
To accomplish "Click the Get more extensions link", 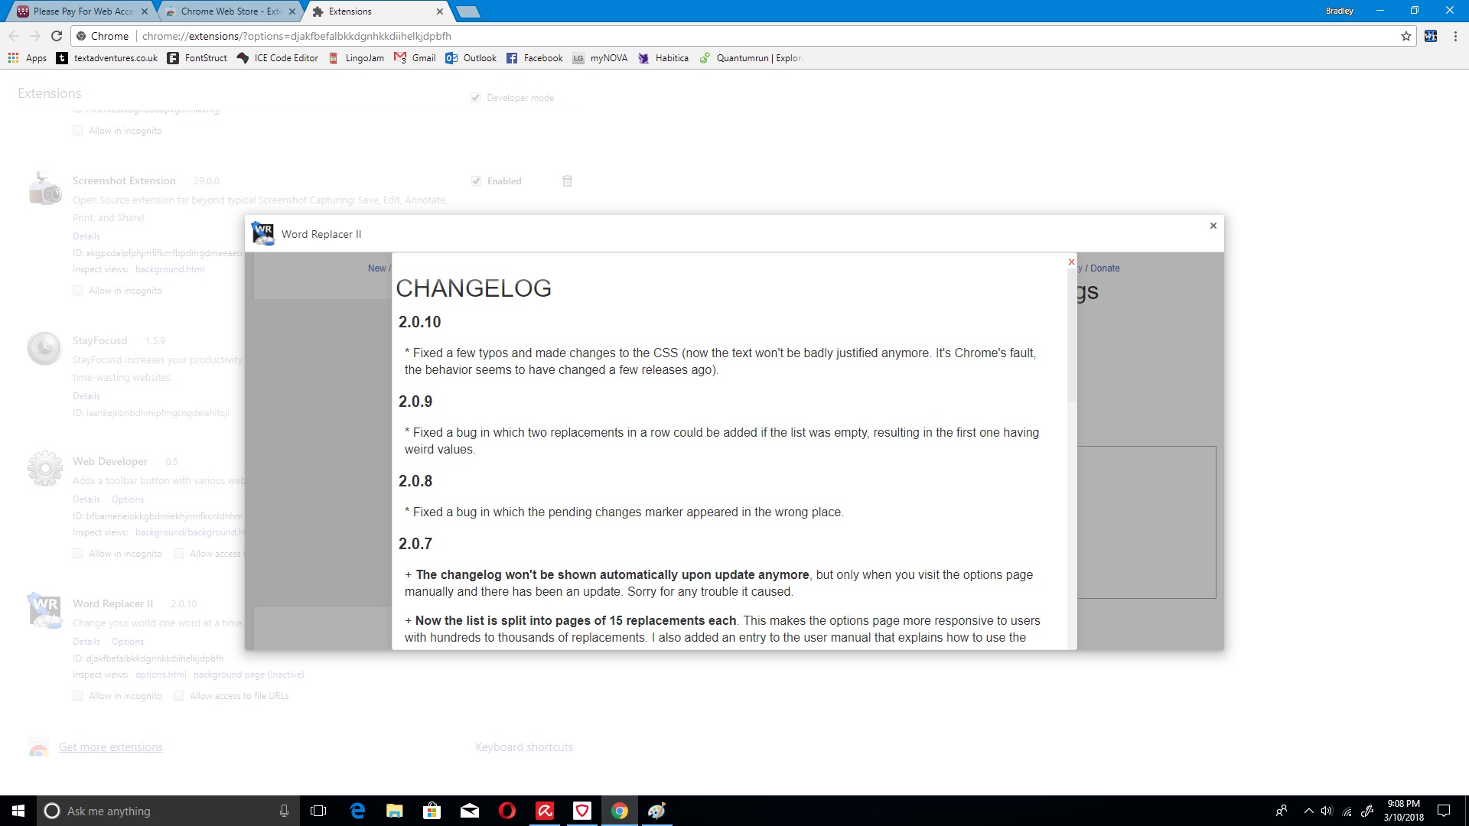I will [x=110, y=747].
